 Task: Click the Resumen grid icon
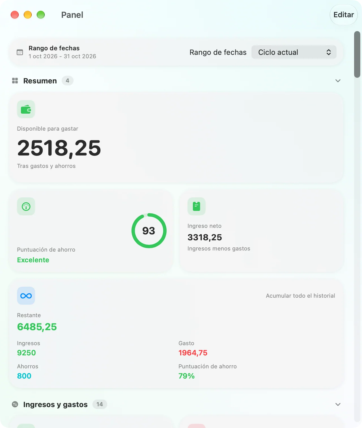[15, 81]
